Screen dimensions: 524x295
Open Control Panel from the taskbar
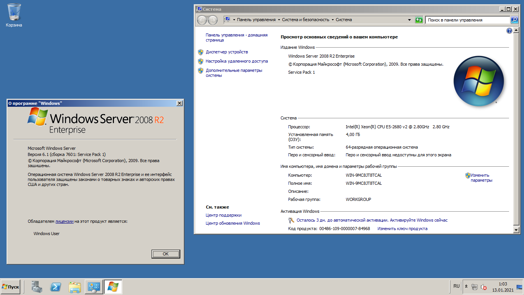tap(93, 286)
